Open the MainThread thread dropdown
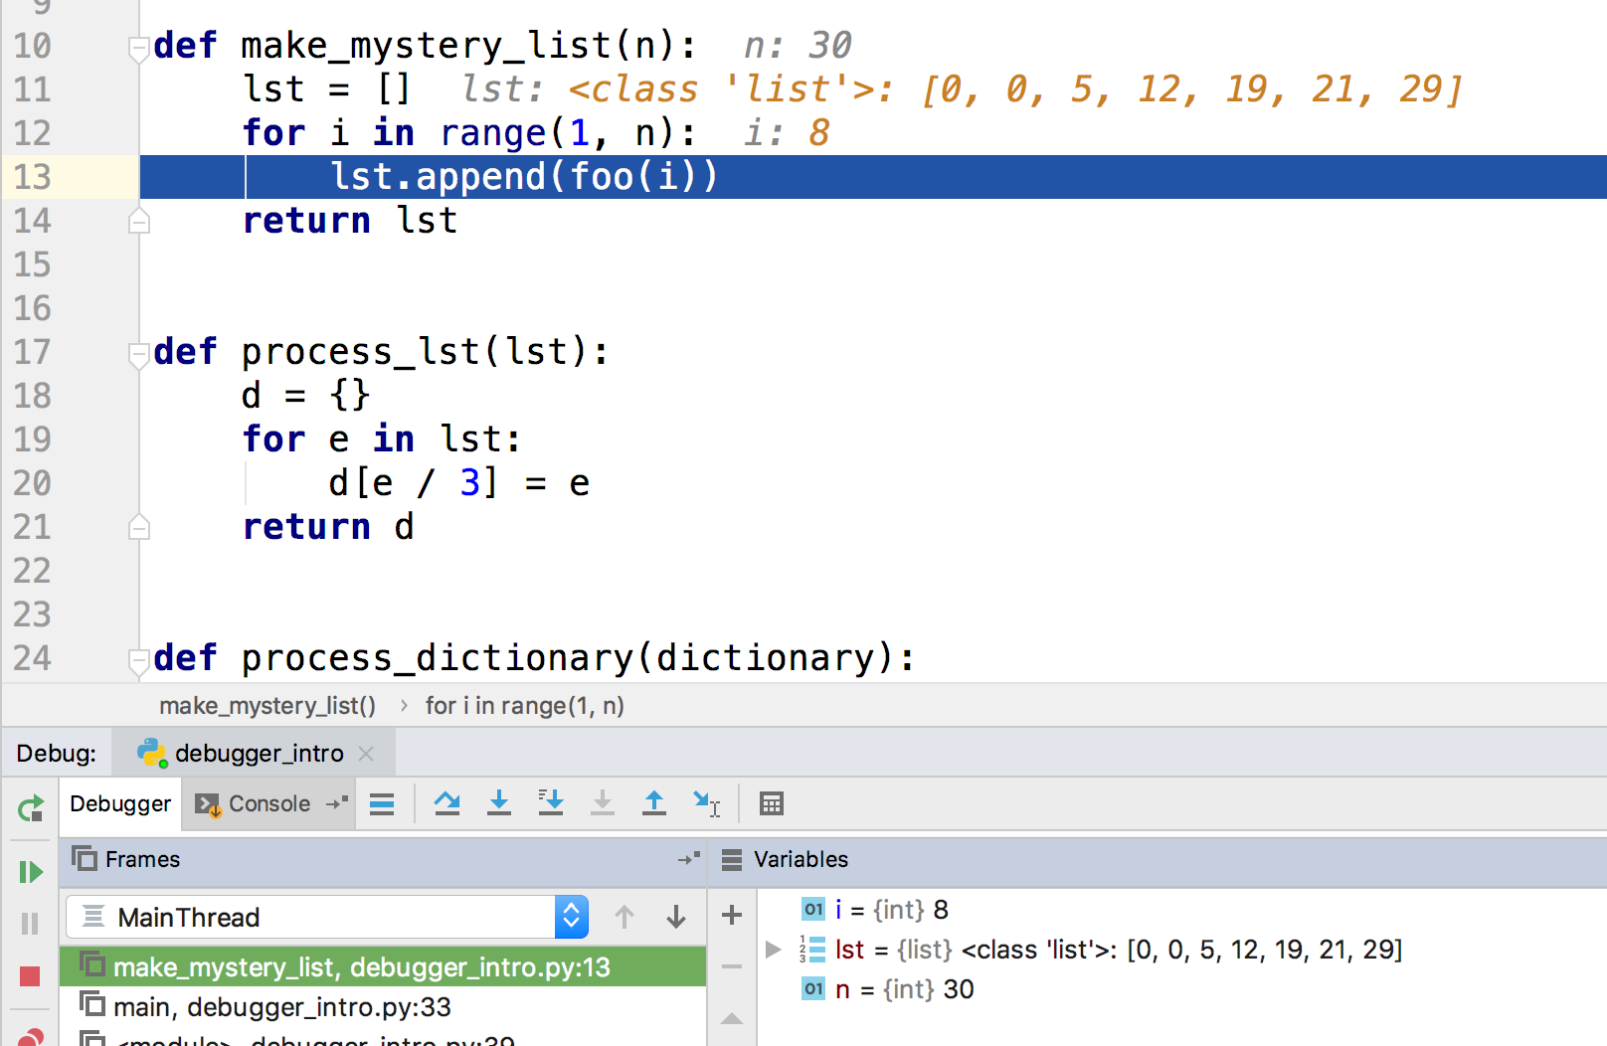The image size is (1607, 1046). (327, 917)
